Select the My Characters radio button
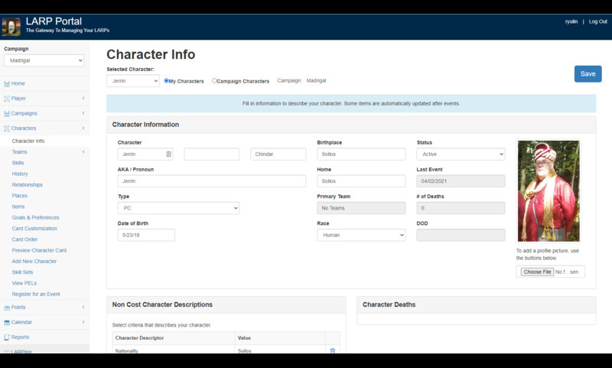 [x=167, y=80]
